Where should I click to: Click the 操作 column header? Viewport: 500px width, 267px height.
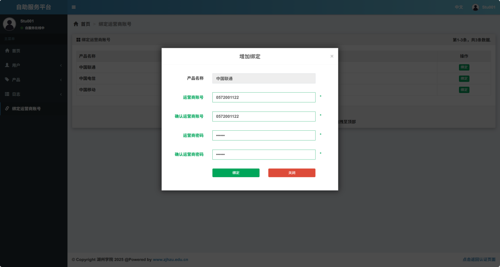(x=464, y=56)
